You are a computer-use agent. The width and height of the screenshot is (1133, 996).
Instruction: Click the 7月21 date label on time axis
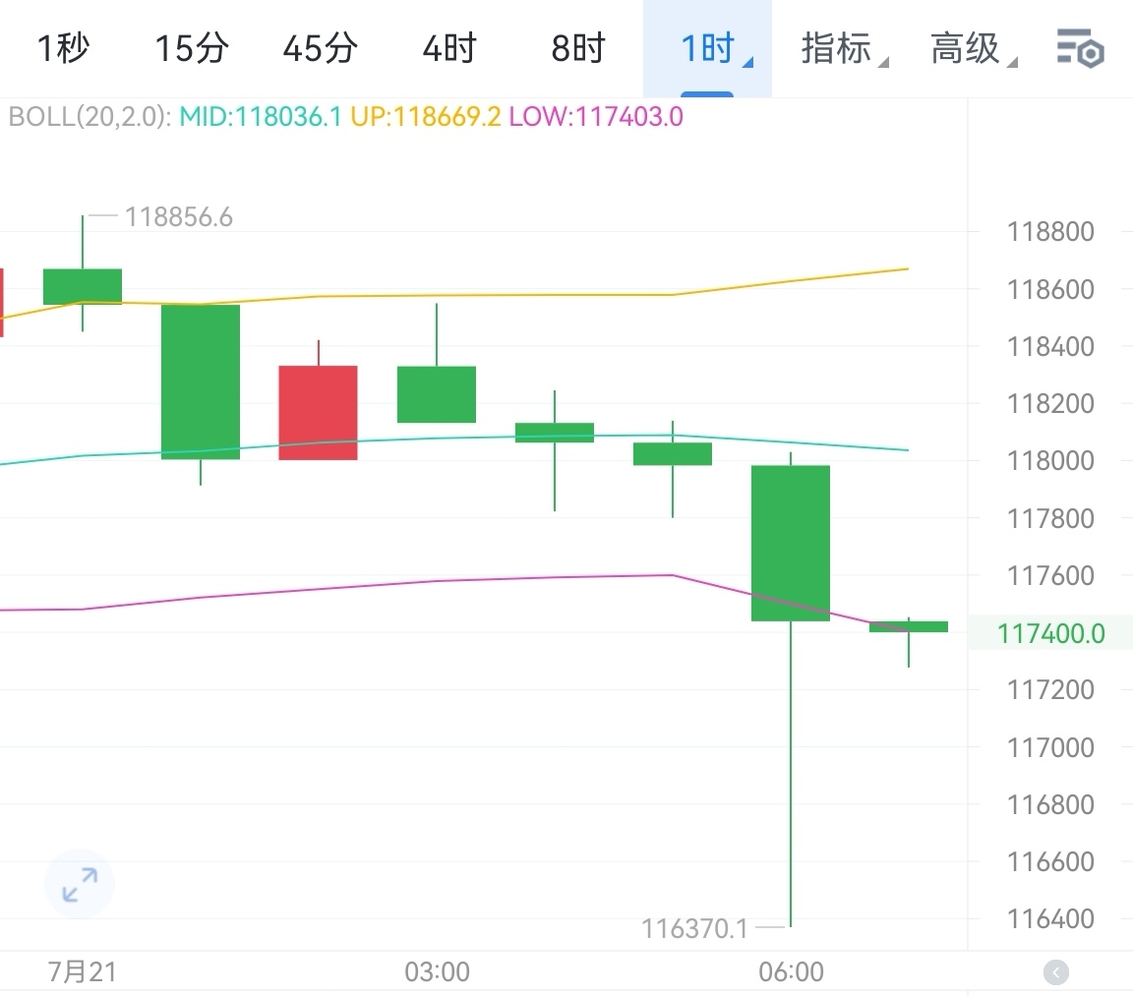[x=83, y=971]
